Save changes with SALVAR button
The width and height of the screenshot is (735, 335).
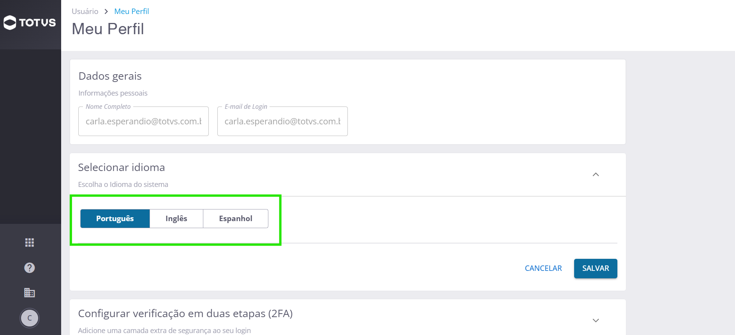pos(596,269)
